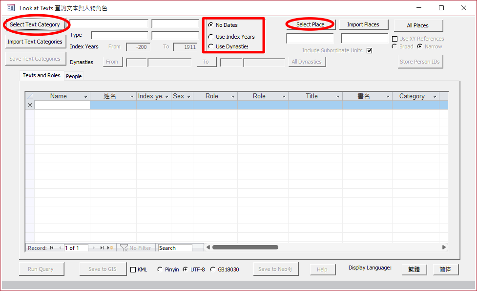Click the Import Places button
Viewport: 477px width, 291px height.
coord(363,24)
